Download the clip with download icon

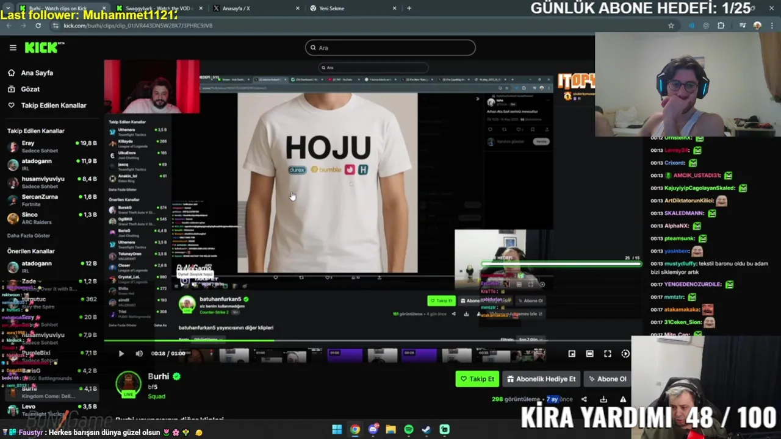(x=603, y=399)
